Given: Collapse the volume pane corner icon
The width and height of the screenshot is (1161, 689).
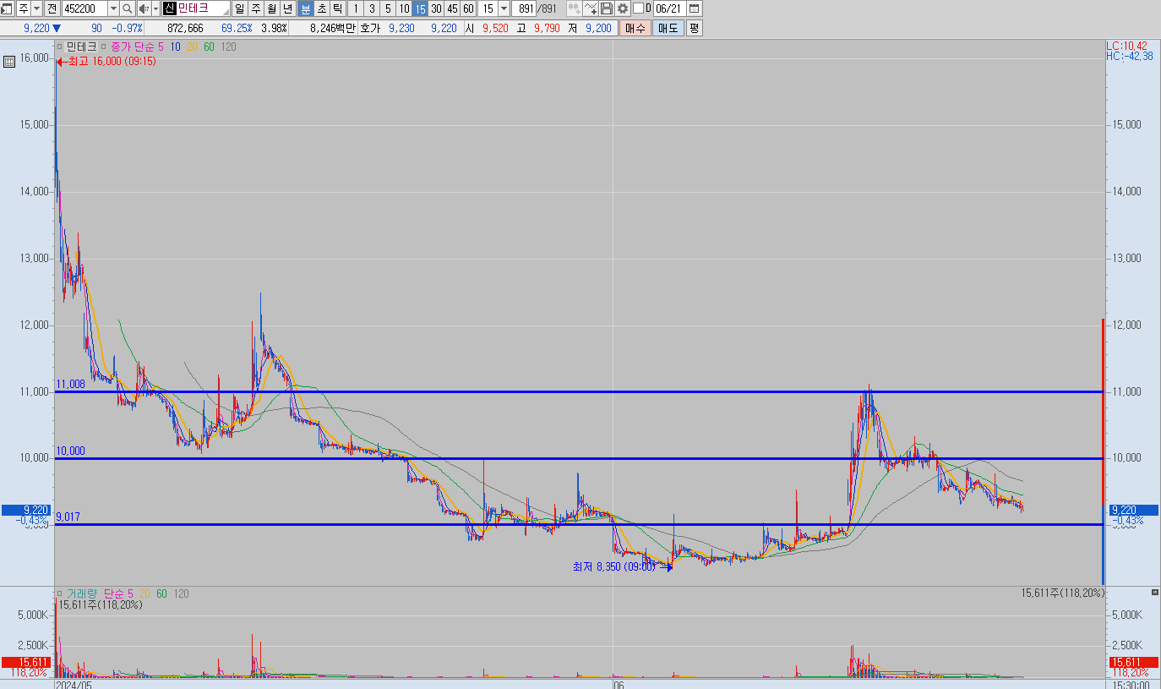Looking at the screenshot, I should coord(1155,593).
